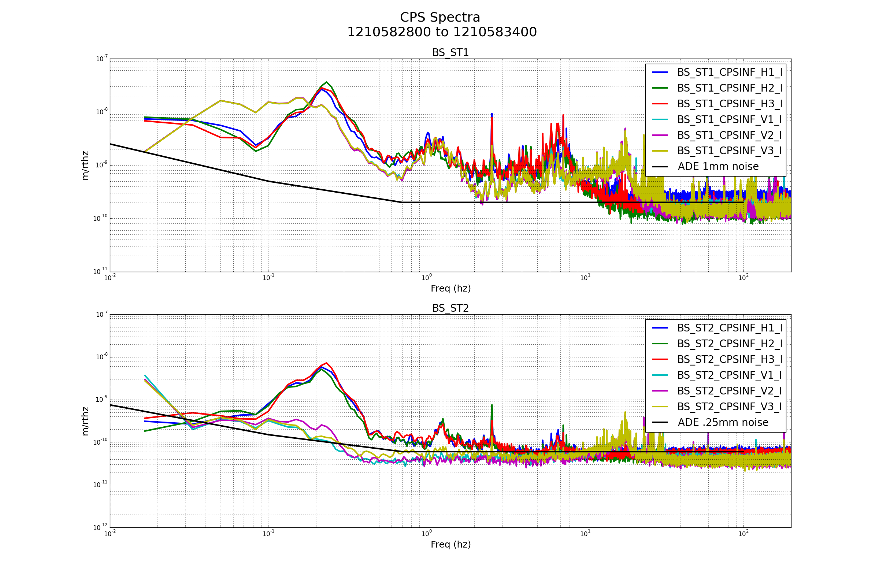Click the BS_ST1_CPSINF_V3_I legend label

tap(730, 151)
